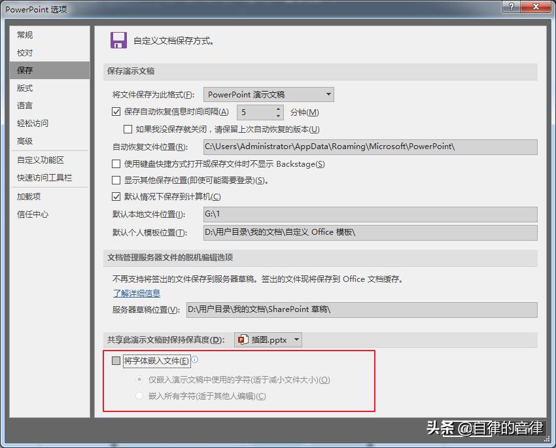Image resolution: width=556 pixels, height=448 pixels.
Task: Select 仅嵌入演示文稿中使用的字符 radio option
Action: point(139,379)
